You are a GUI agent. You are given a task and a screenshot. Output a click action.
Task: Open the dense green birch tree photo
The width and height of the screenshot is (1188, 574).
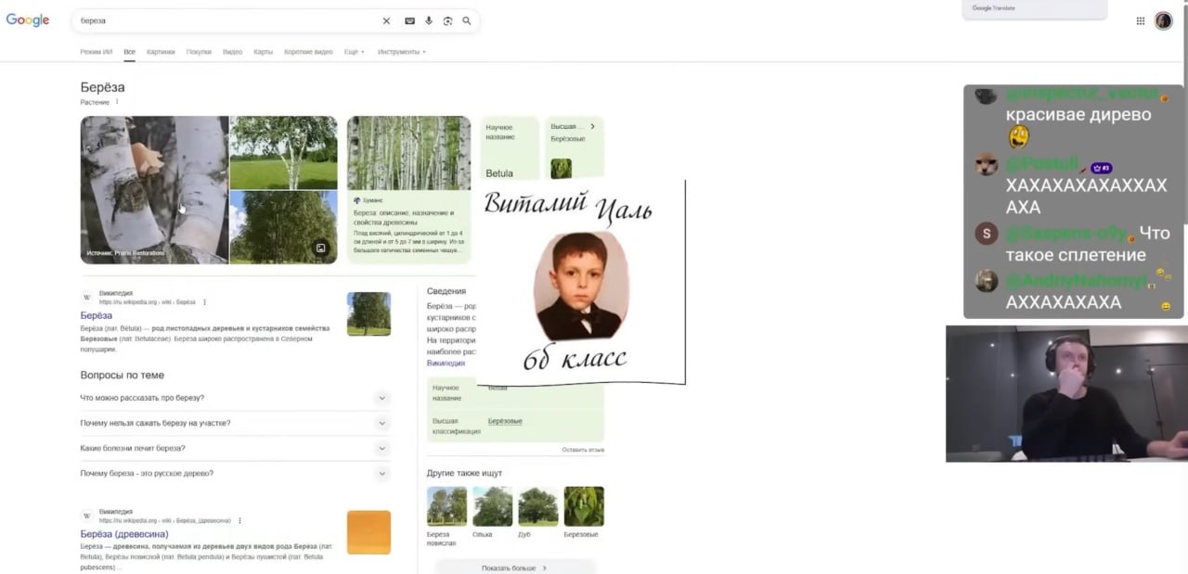pos(284,227)
